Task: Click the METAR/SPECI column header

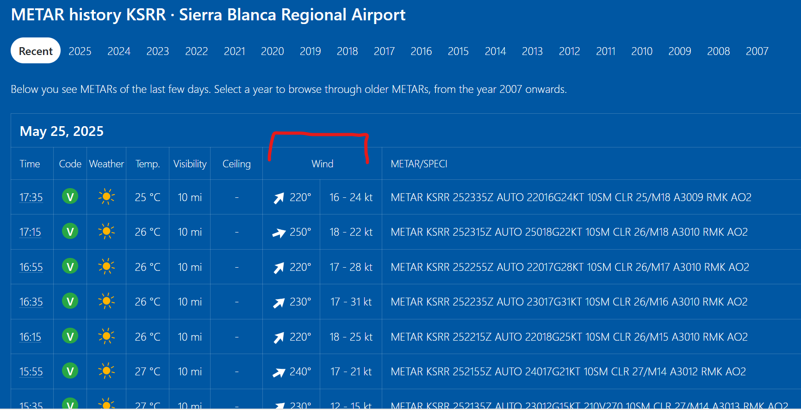Action: tap(419, 164)
